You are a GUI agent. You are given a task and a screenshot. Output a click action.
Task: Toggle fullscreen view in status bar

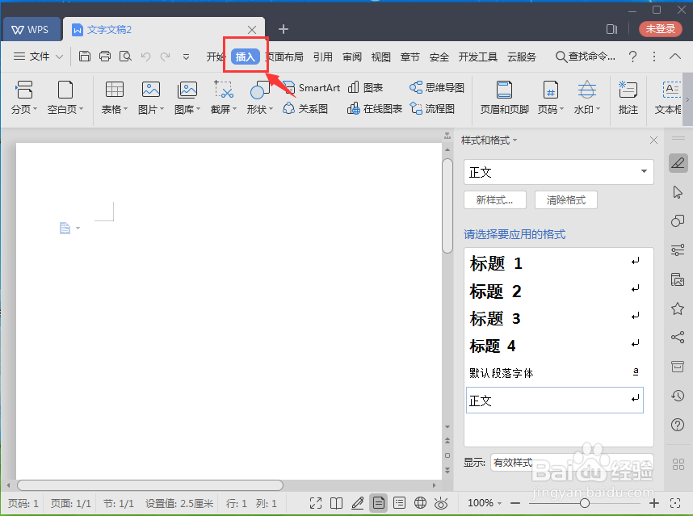point(316,503)
